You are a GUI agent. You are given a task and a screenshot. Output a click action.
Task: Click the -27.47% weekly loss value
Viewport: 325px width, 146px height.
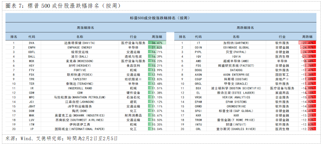(307, 43)
